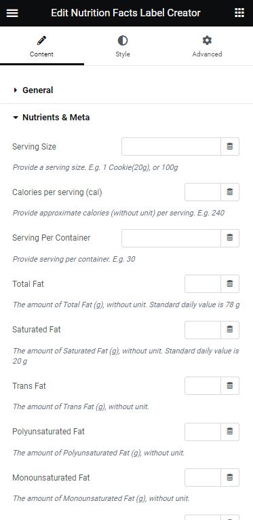The image size is (253, 520).
Task: Open the widgets grid panel
Action: [239, 13]
